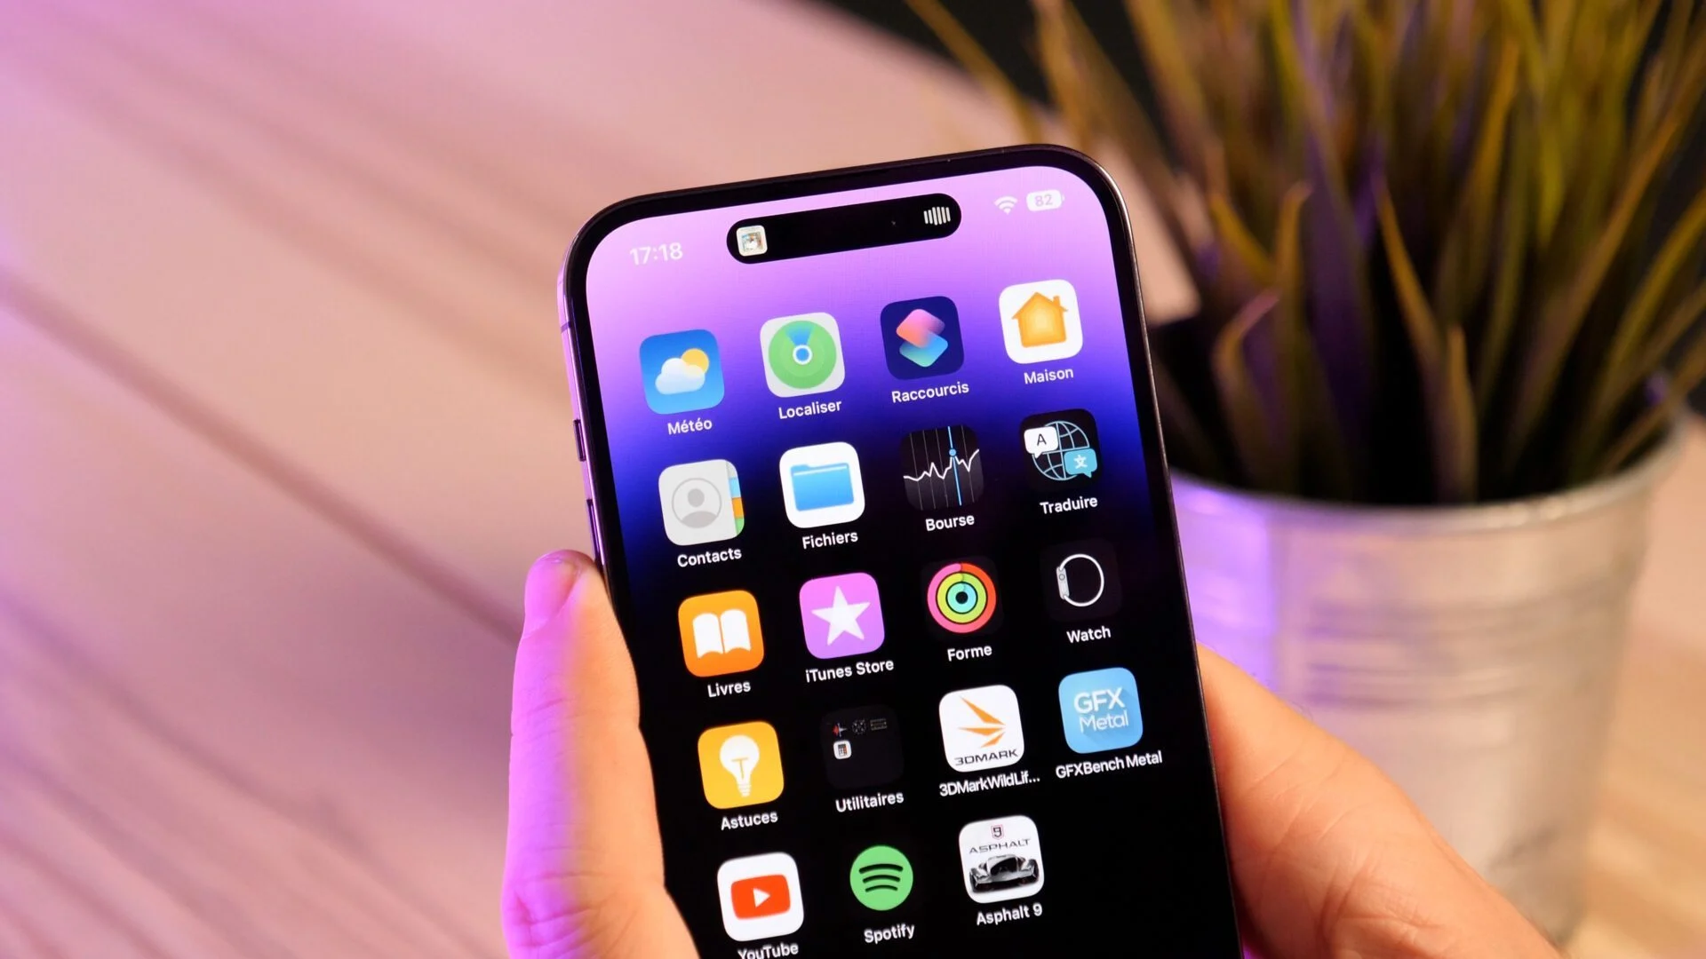The width and height of the screenshot is (1706, 959).
Task: Open Asphalt 9 racing game
Action: tap(1004, 878)
